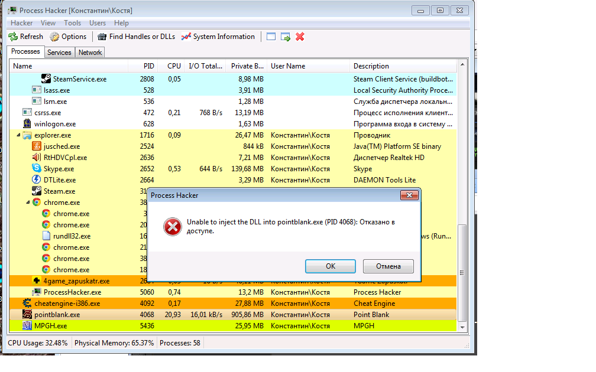Click the scrollbar up arrow

point(462,64)
